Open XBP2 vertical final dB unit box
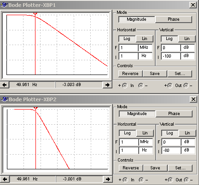Image resolution: width=199 pixels, height=185 pixels. click(x=188, y=142)
